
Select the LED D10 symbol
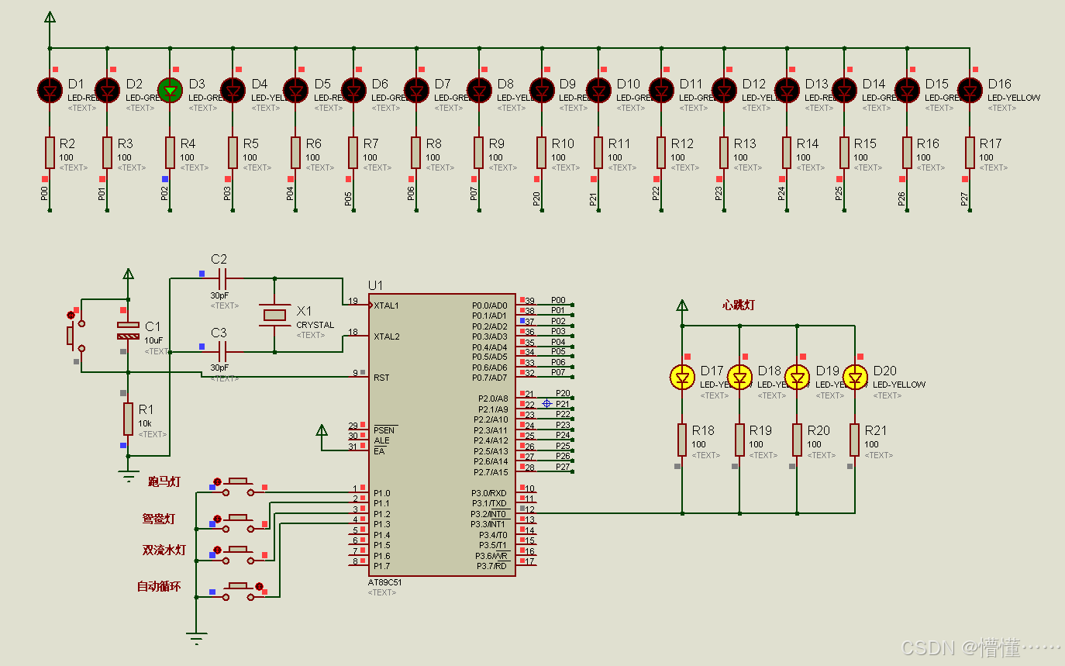(x=598, y=90)
